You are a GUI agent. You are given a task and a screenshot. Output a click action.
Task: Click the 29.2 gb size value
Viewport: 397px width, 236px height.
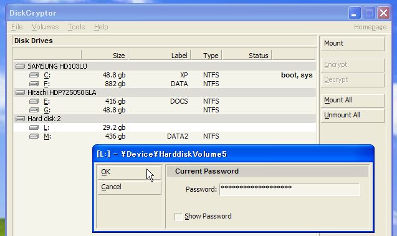tap(114, 127)
